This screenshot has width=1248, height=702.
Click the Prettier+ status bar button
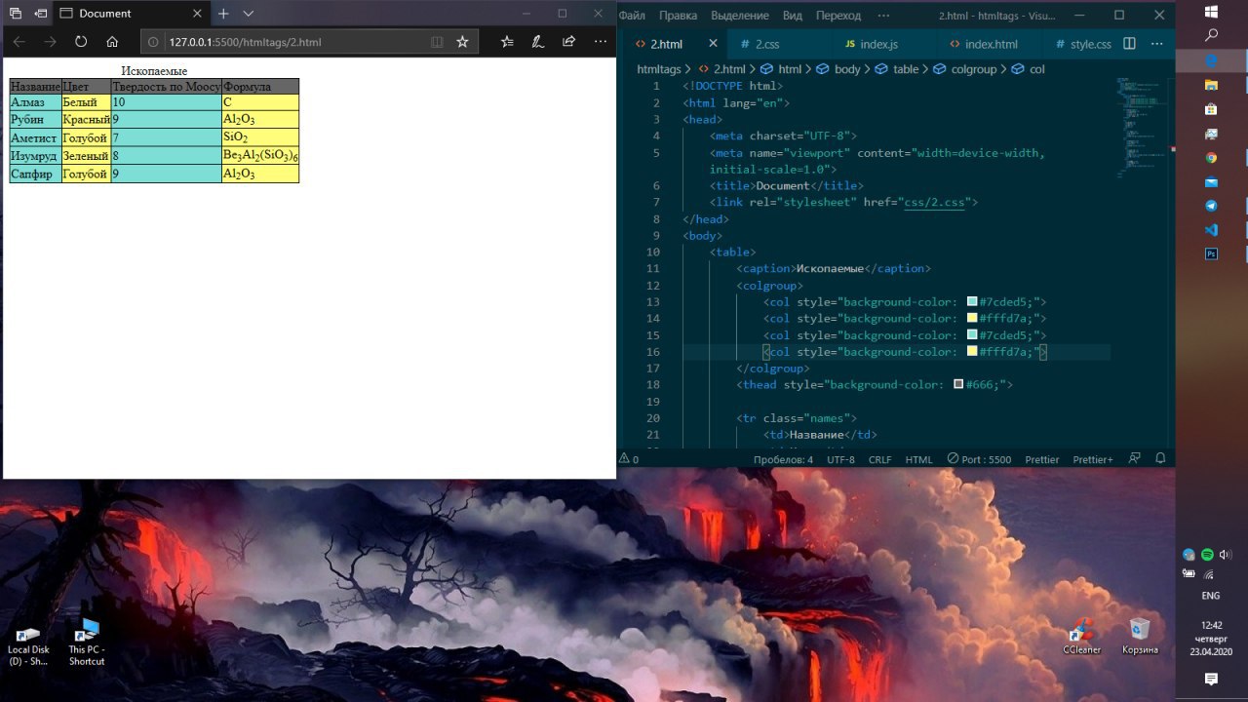click(1093, 459)
